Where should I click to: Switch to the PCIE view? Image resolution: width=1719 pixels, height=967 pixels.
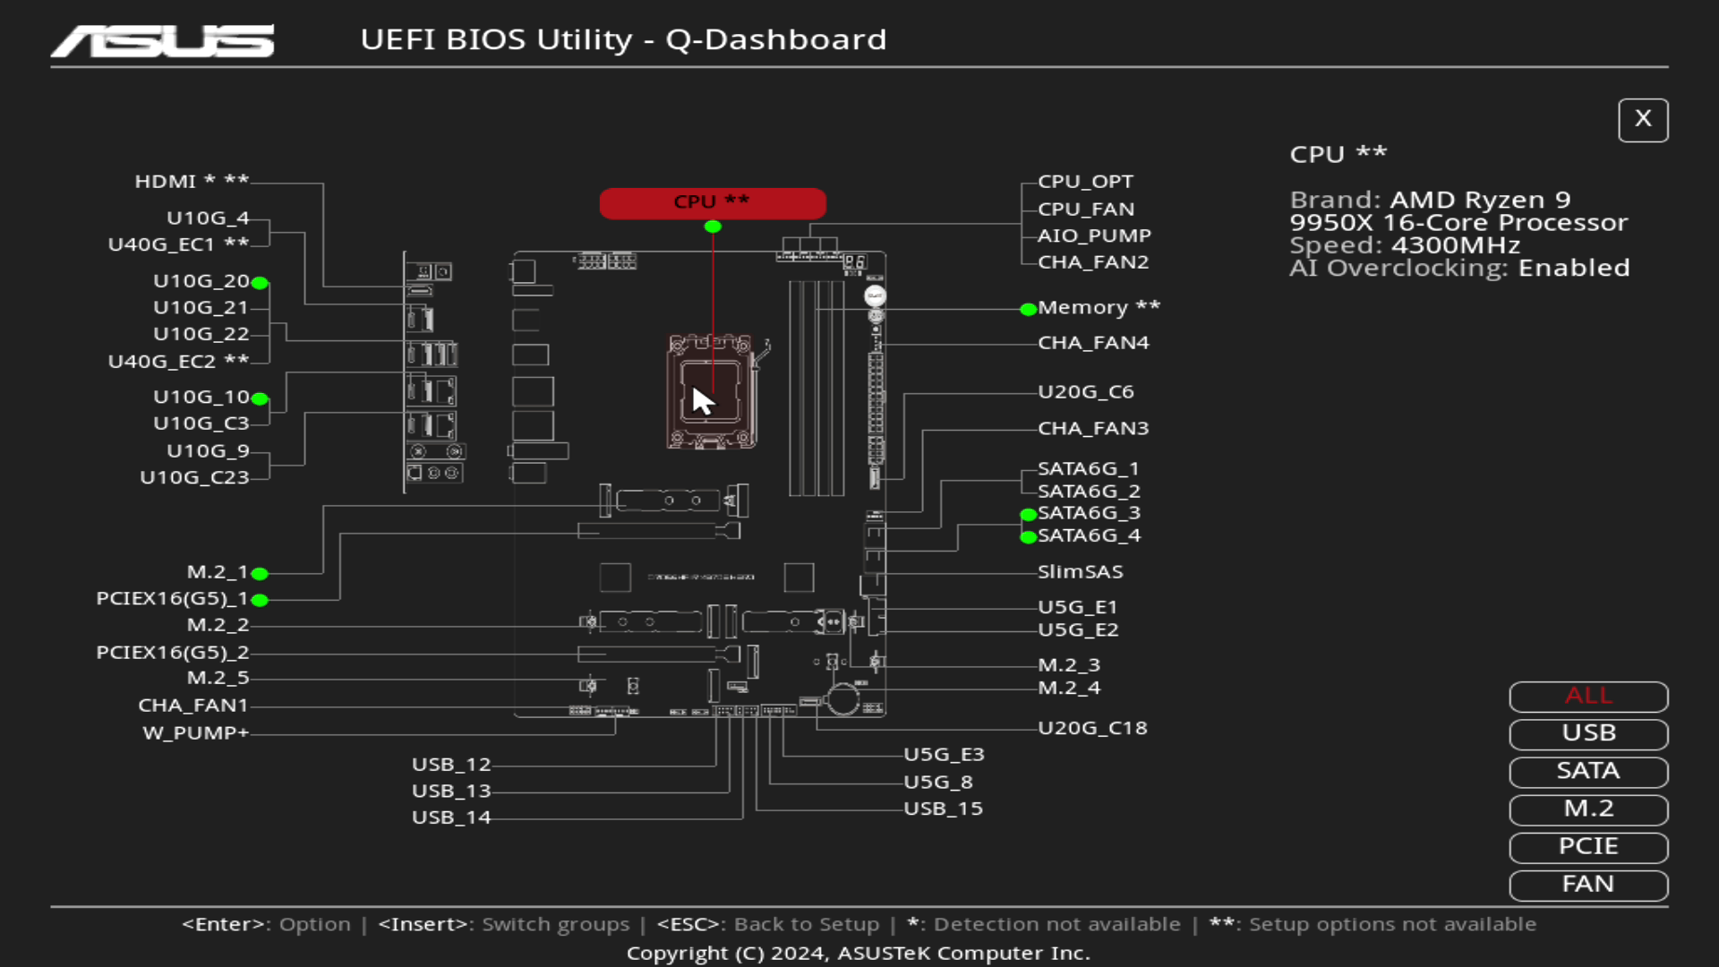tap(1587, 846)
